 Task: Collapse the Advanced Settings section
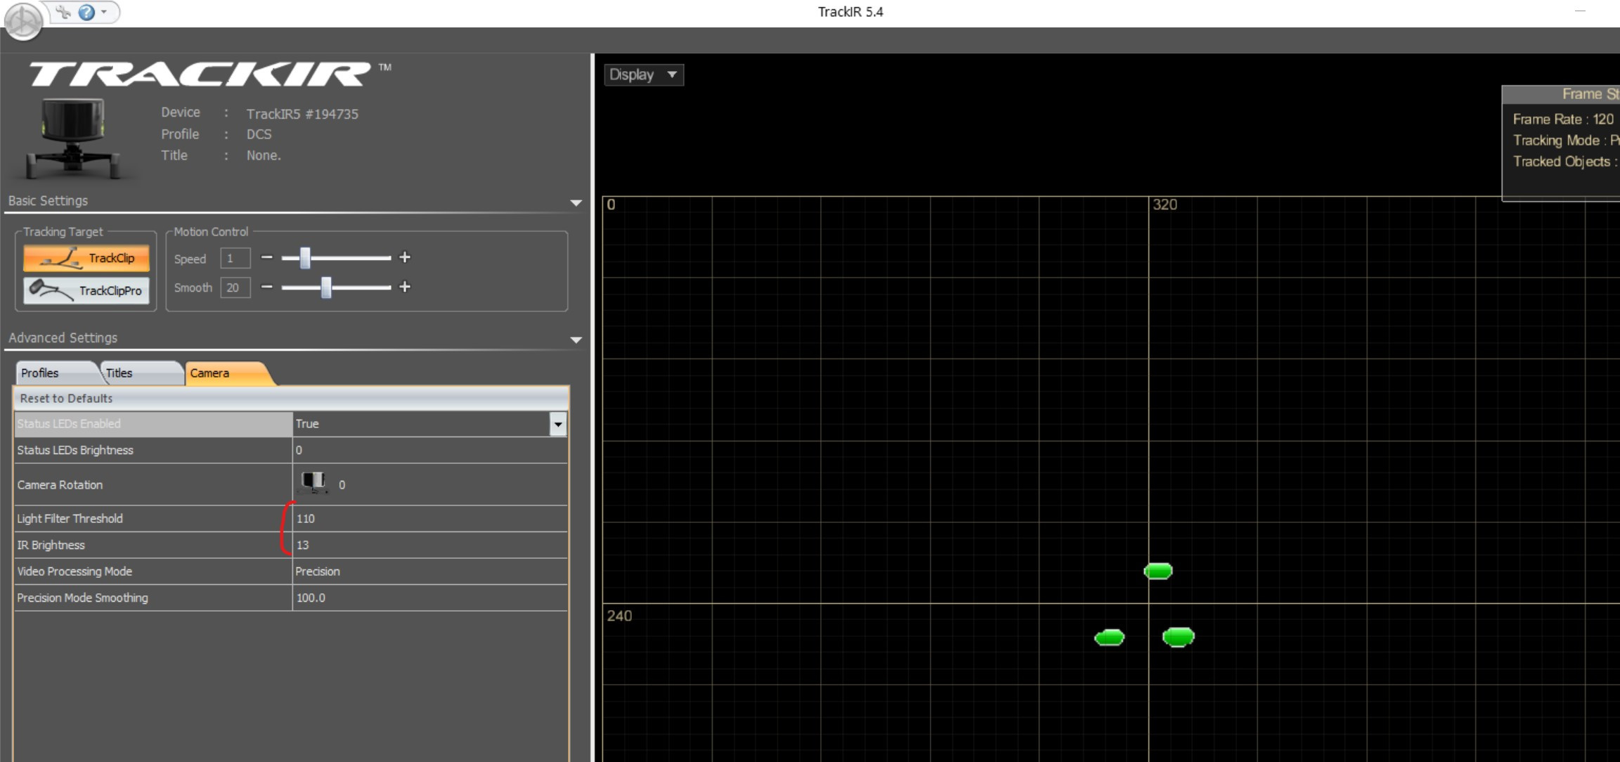(576, 340)
